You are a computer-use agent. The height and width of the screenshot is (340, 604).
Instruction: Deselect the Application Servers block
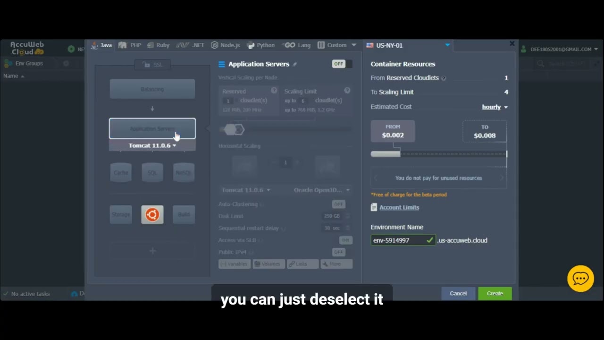coord(152,128)
